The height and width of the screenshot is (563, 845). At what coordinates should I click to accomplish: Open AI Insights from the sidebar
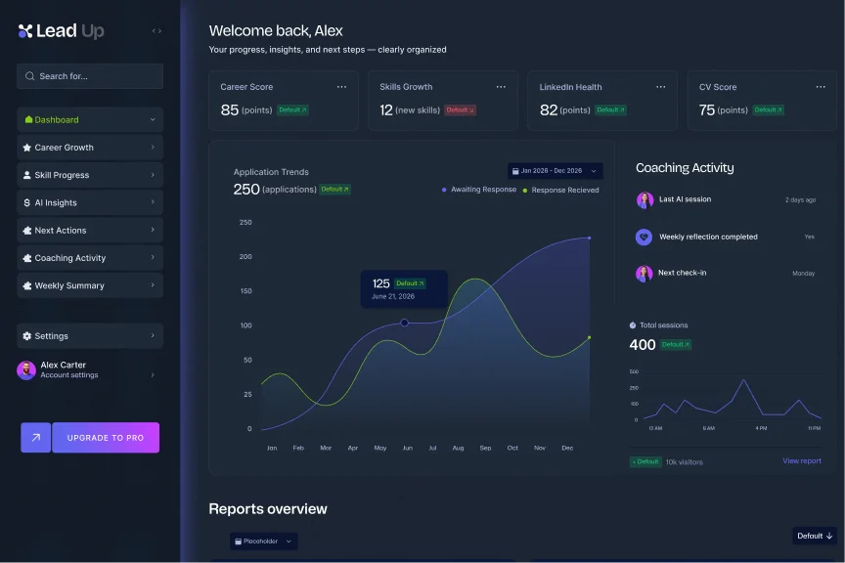pos(90,202)
